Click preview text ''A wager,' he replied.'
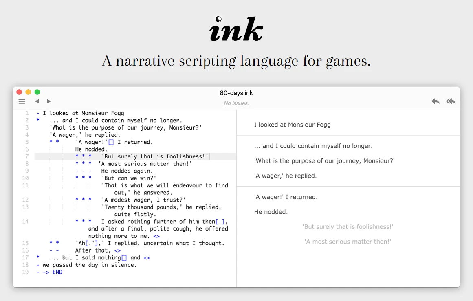Screen dimensions: 473x301 coord(285,176)
